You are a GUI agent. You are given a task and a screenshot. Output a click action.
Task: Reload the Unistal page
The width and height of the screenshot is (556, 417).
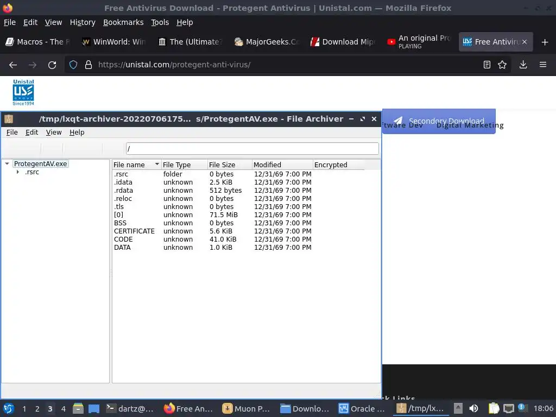coord(52,65)
